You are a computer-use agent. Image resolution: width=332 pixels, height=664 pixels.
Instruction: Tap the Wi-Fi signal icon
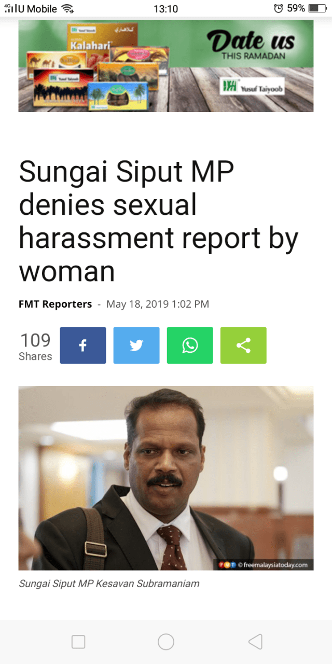click(x=67, y=8)
